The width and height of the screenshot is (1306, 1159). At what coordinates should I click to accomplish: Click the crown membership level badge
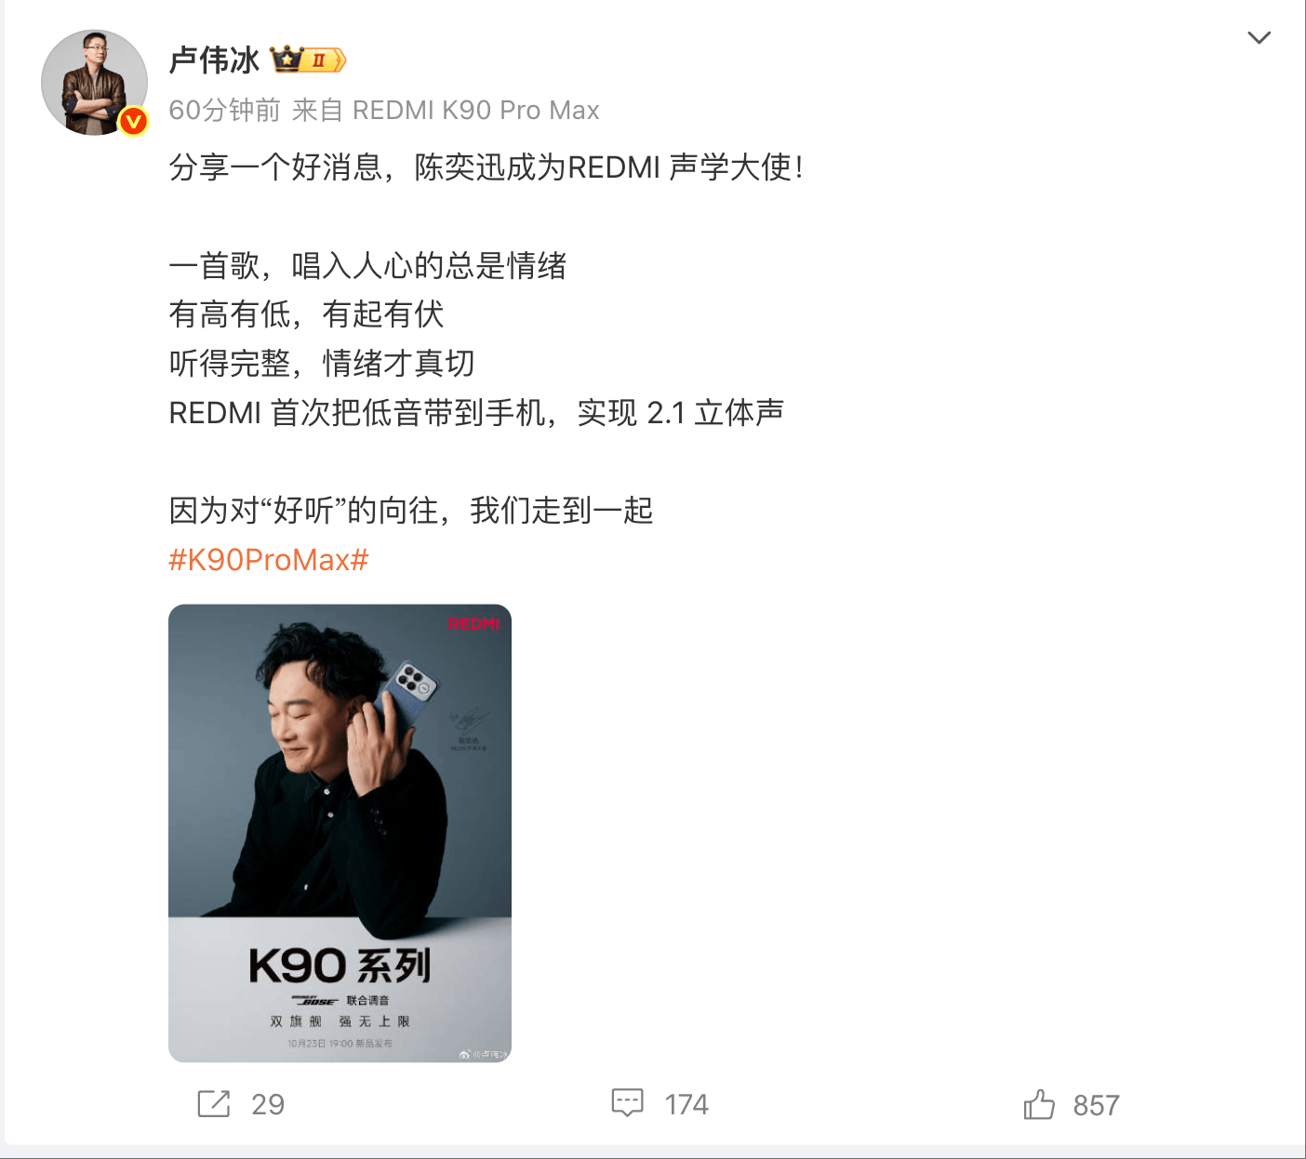tap(308, 60)
